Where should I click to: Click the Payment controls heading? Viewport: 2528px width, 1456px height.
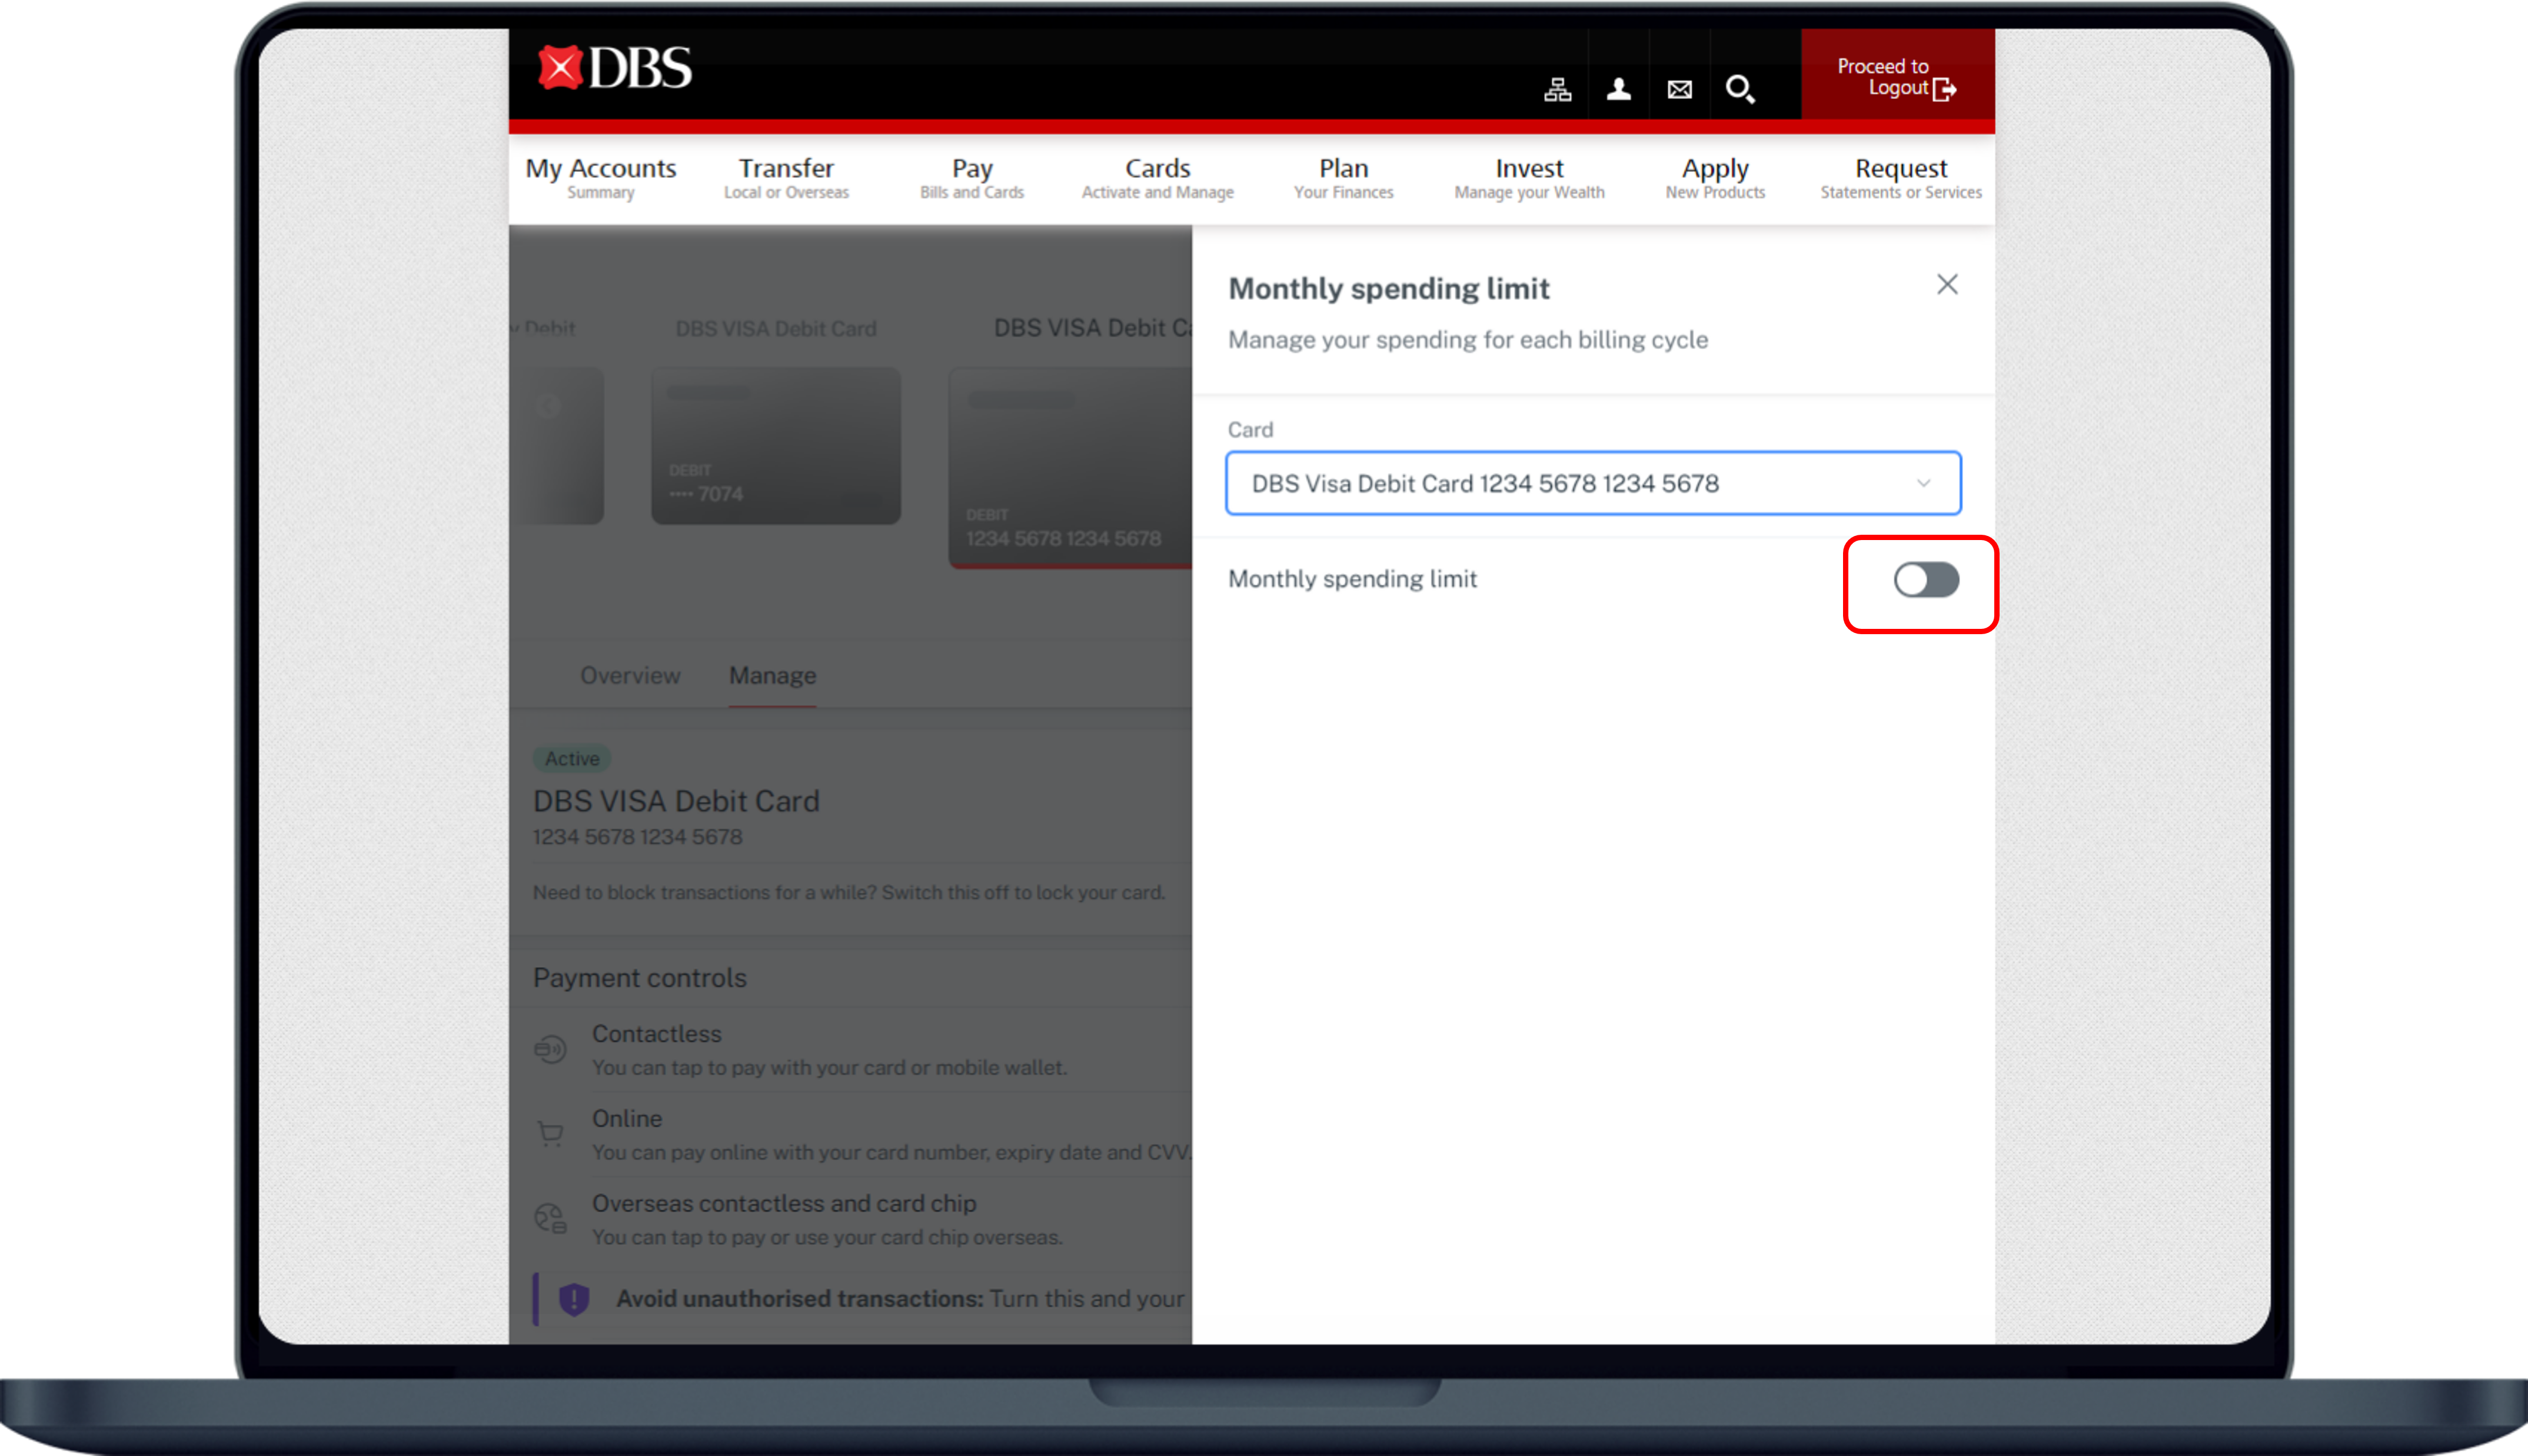[639, 978]
